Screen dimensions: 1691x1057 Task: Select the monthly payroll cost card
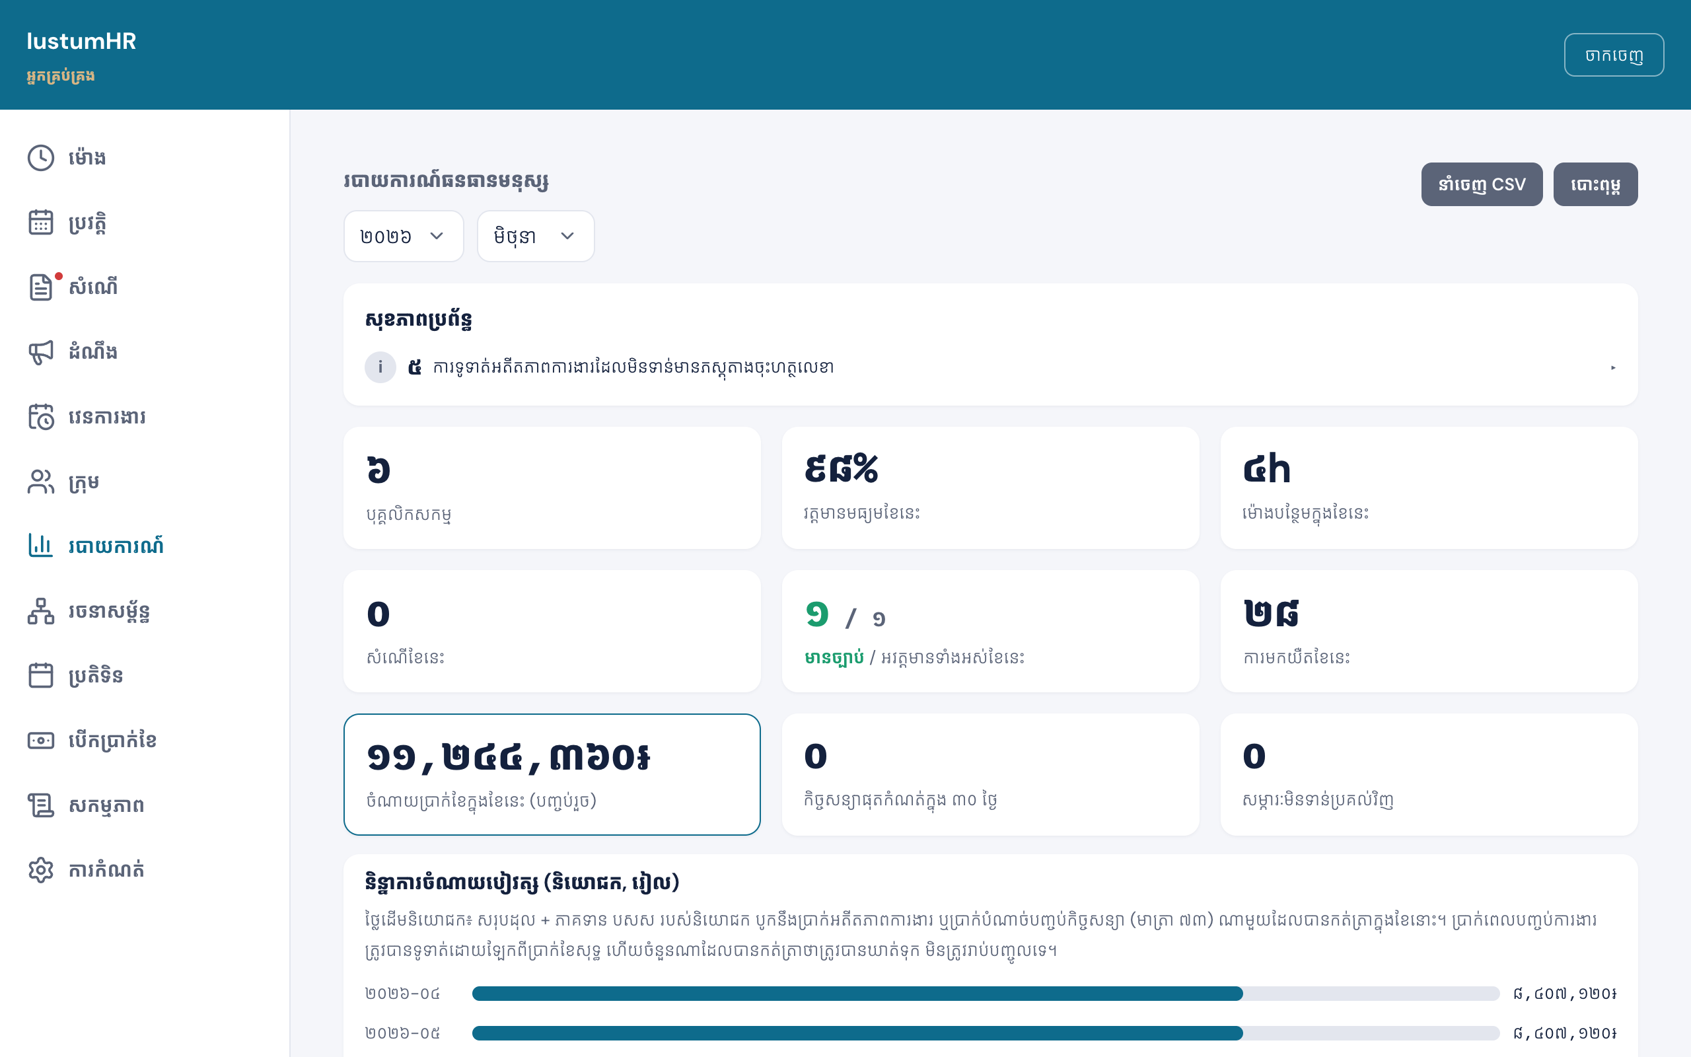(x=552, y=774)
